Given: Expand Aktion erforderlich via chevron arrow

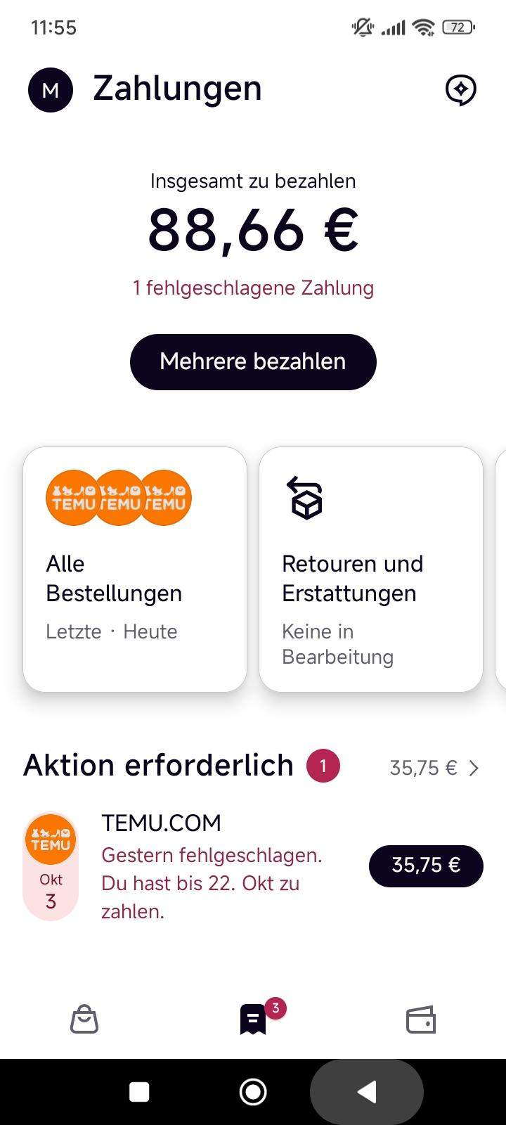Looking at the screenshot, I should (x=474, y=768).
